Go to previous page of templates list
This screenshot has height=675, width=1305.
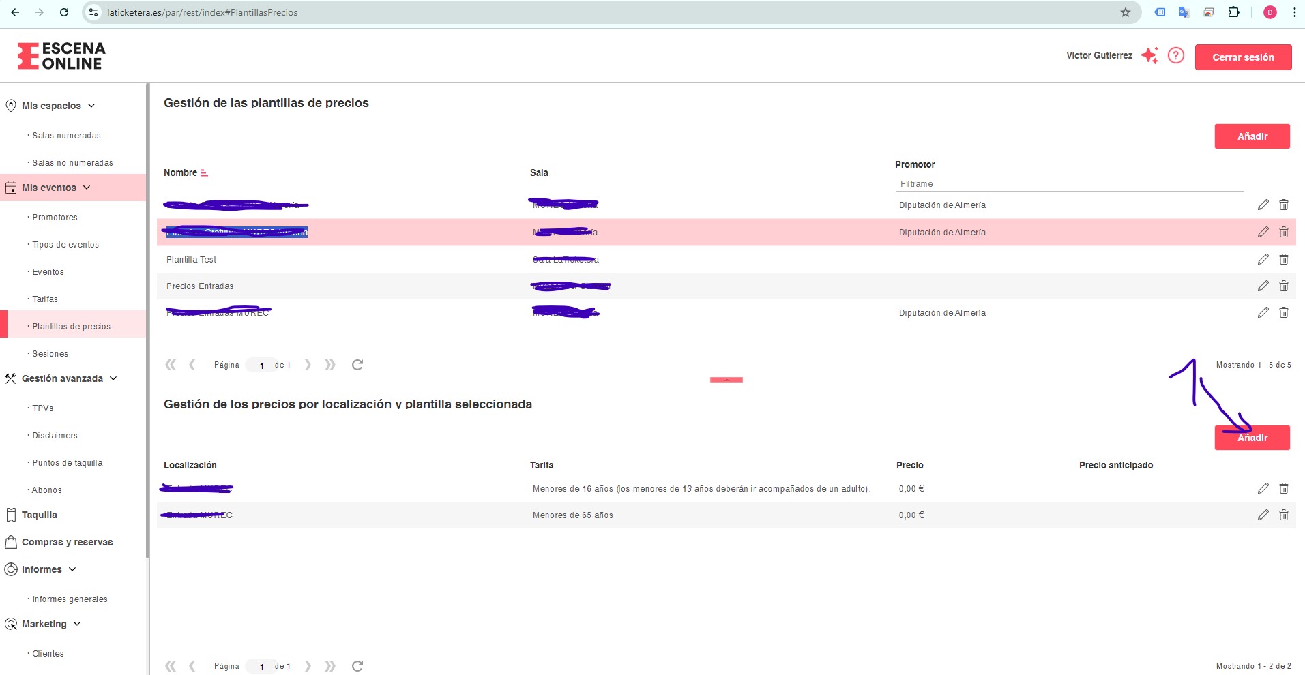pyautogui.click(x=192, y=365)
